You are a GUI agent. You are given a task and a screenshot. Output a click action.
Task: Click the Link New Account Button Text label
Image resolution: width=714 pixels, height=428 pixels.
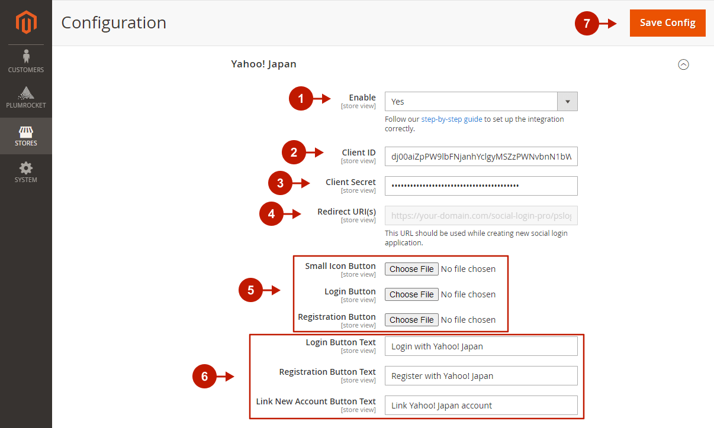(316, 401)
